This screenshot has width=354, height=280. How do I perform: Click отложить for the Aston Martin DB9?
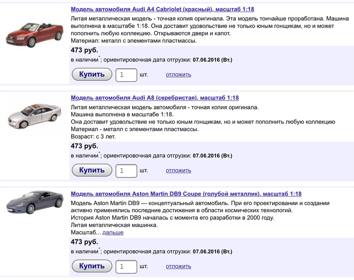point(178,266)
